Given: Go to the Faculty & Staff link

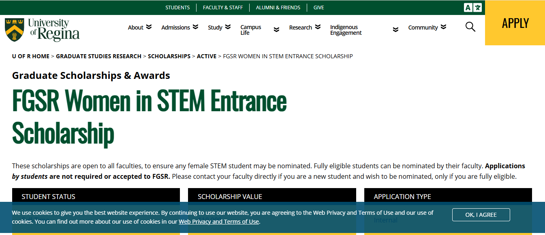Looking at the screenshot, I should click(x=223, y=8).
